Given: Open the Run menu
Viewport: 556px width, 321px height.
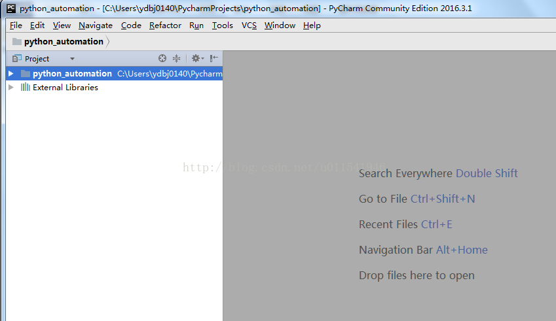Looking at the screenshot, I should point(196,25).
